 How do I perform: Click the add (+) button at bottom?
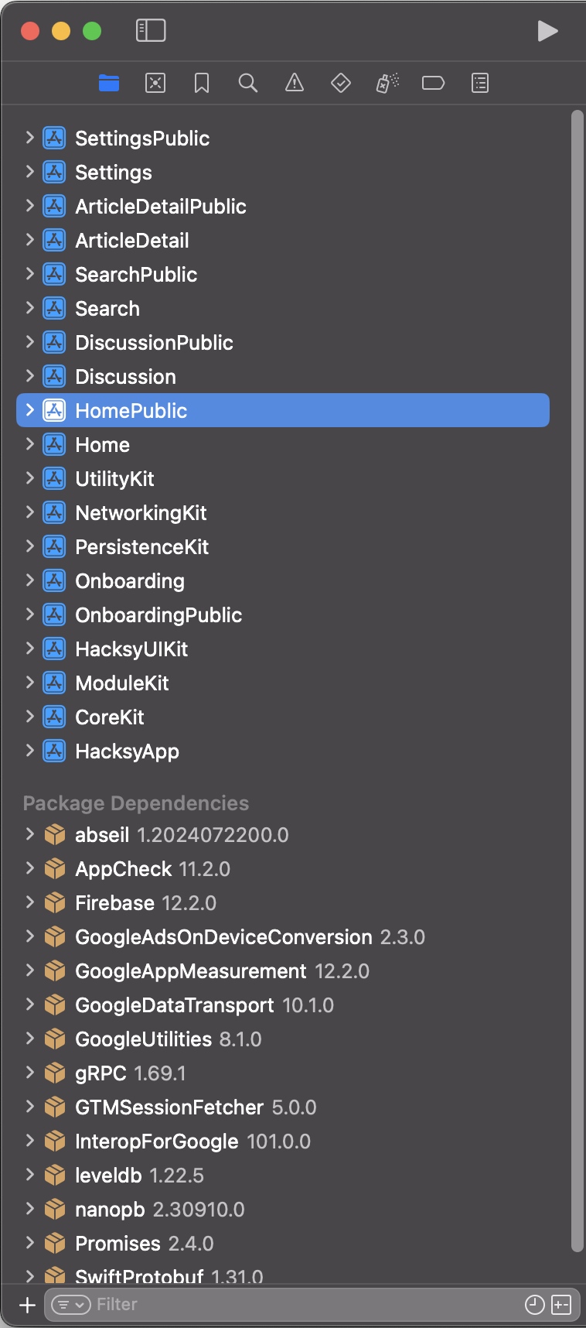point(27,1305)
